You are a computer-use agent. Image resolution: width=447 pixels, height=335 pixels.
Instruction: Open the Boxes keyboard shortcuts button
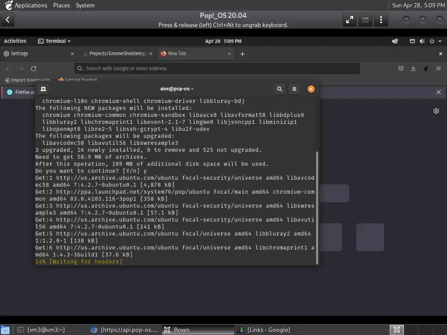365,20
